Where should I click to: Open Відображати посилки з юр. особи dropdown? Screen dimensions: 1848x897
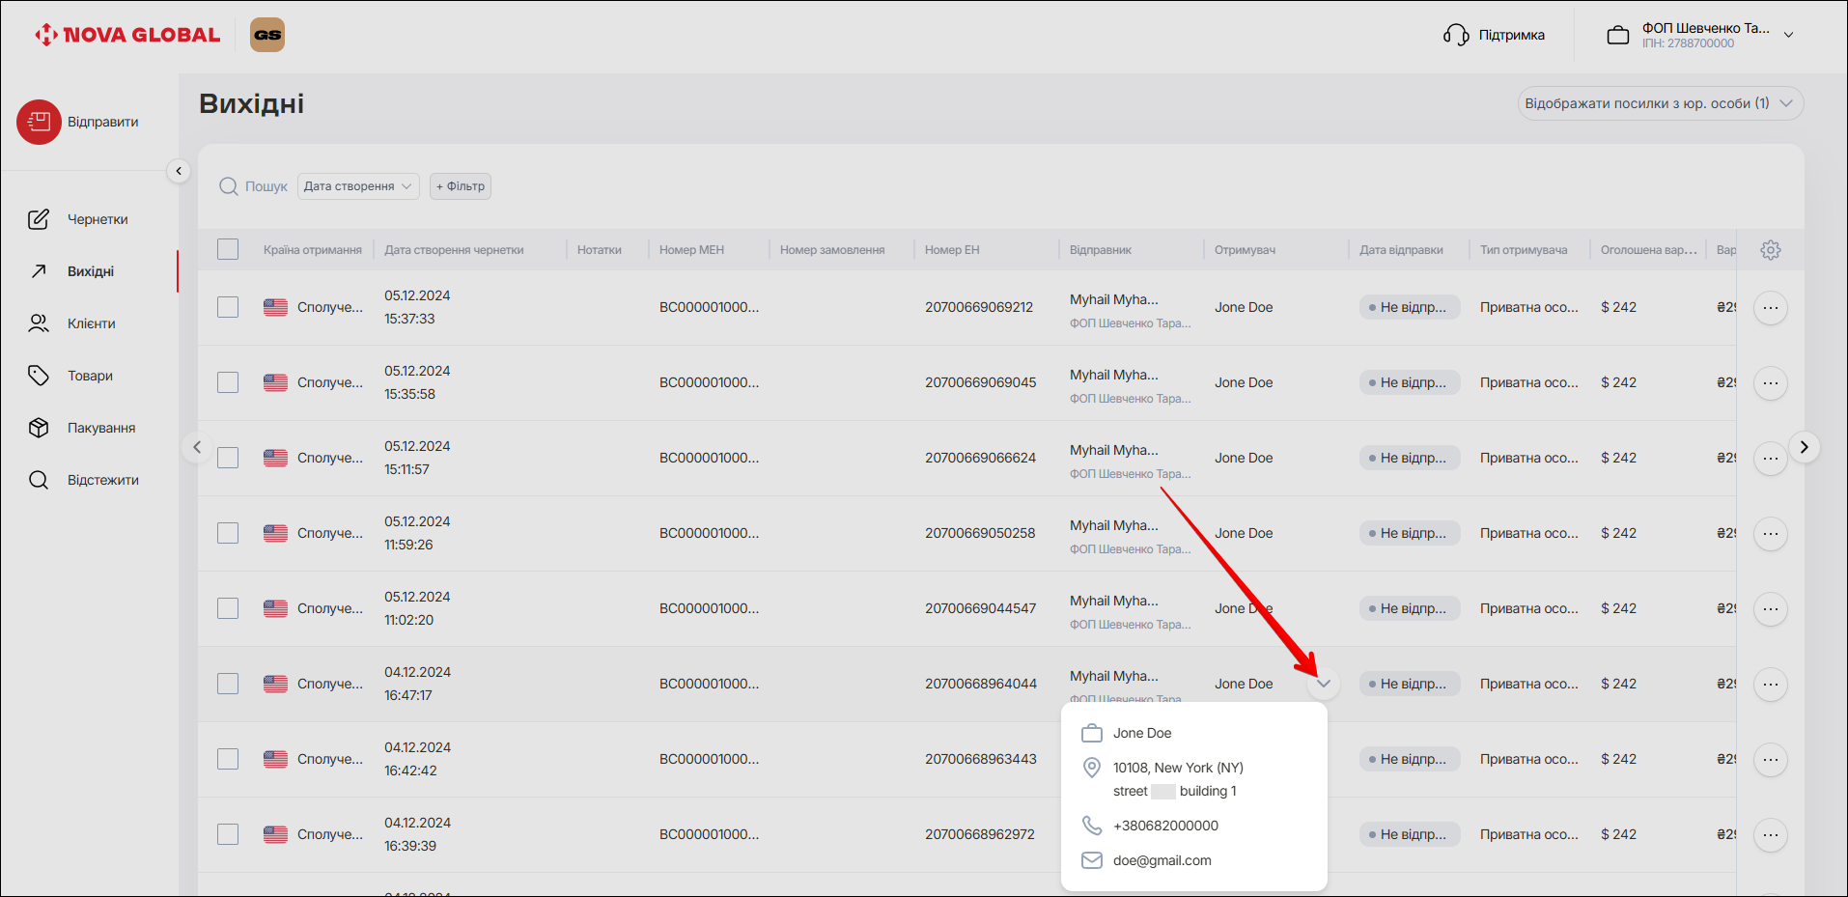pyautogui.click(x=1660, y=103)
